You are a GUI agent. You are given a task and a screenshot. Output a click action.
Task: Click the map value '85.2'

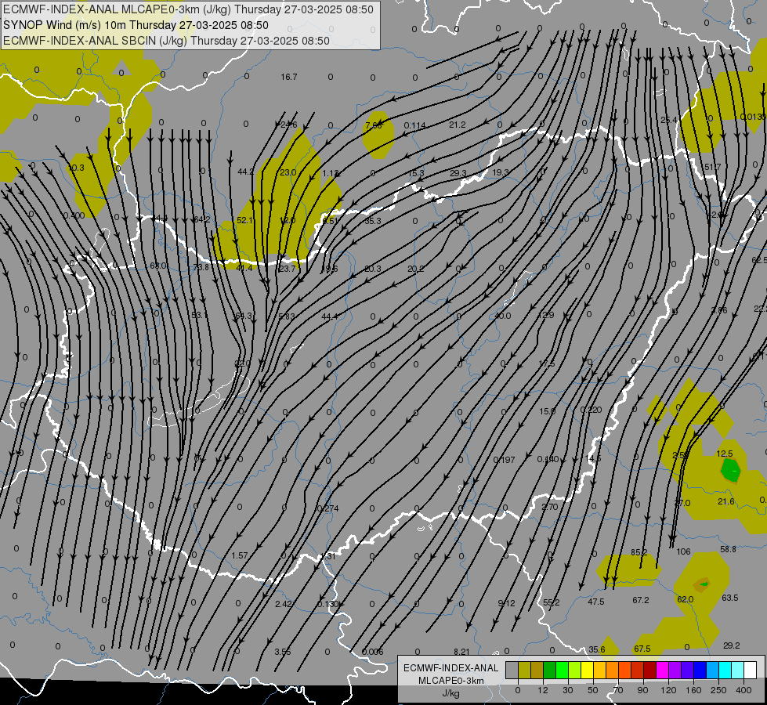(x=639, y=552)
